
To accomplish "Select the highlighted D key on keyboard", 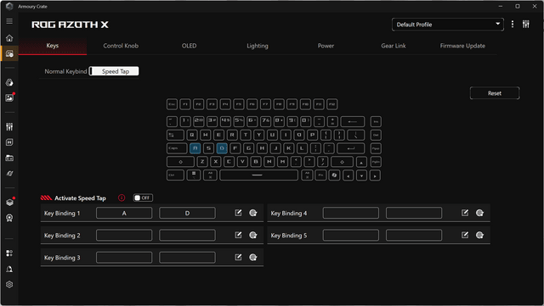I will (x=222, y=148).
